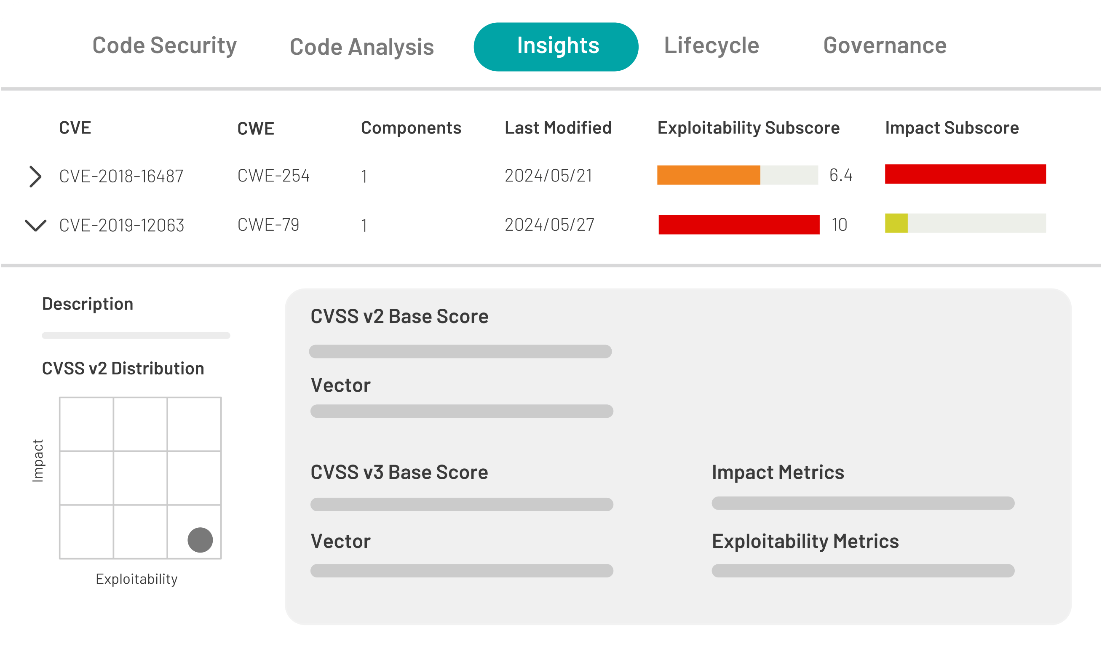Open the Governance tab
Viewport: 1102px width, 657px height.
click(884, 45)
